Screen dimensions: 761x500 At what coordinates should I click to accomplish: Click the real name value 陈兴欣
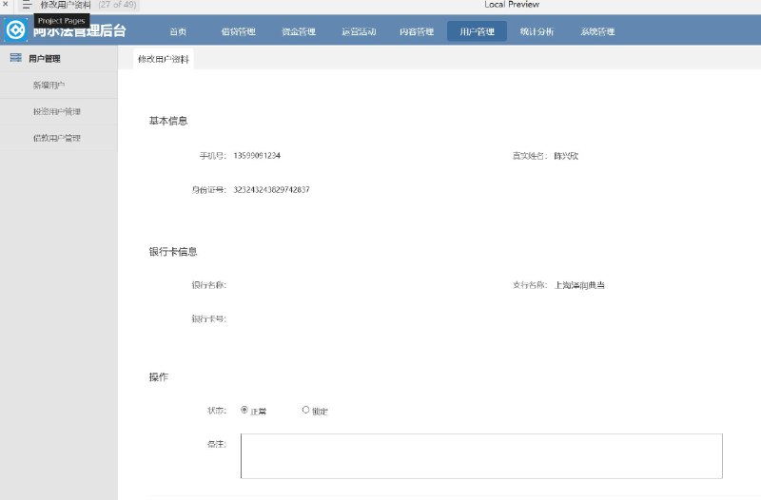coord(566,156)
